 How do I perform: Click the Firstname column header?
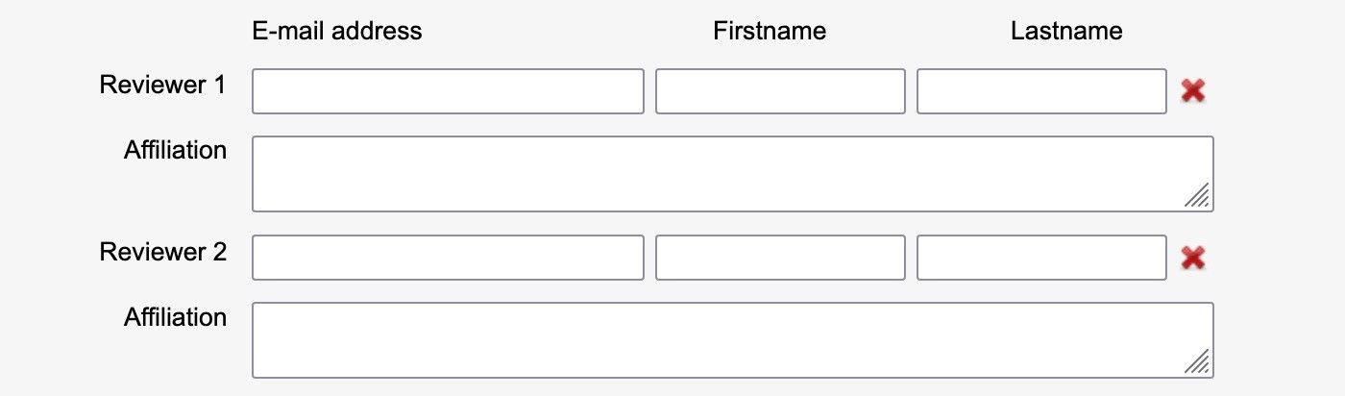pos(770,31)
